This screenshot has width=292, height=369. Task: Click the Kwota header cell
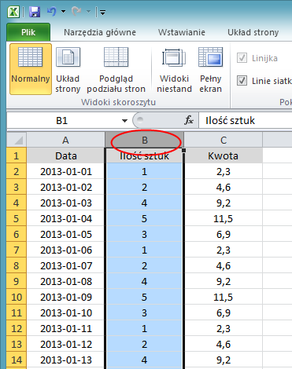[224, 155]
